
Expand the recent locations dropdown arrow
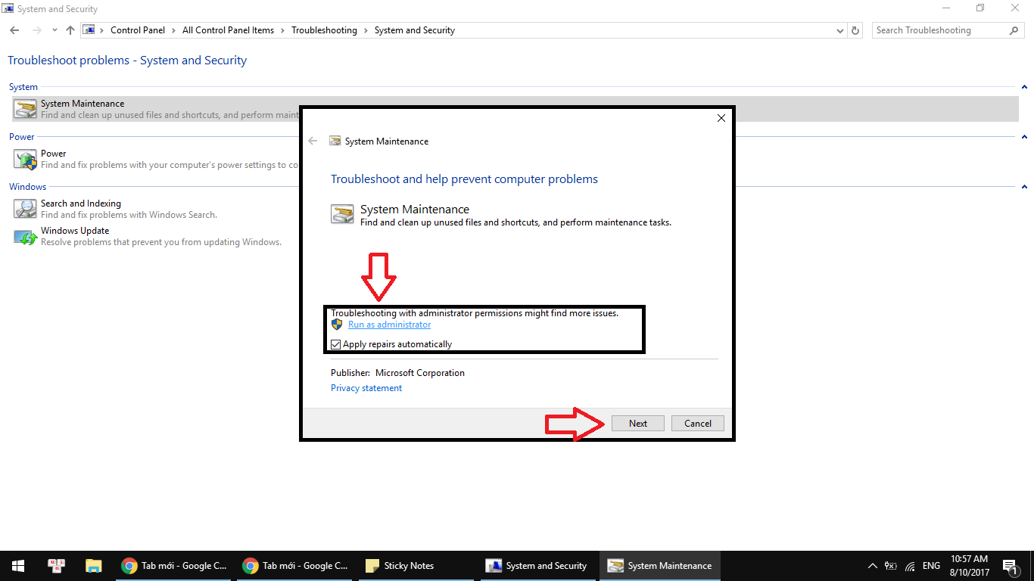coord(55,30)
